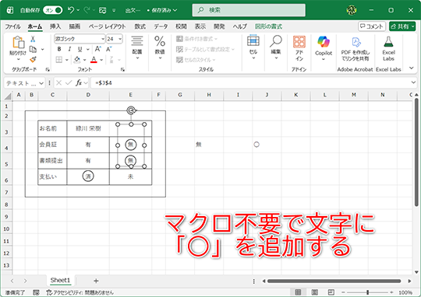
Task: Click the Copy icon in clipboard group
Action: 33,49
